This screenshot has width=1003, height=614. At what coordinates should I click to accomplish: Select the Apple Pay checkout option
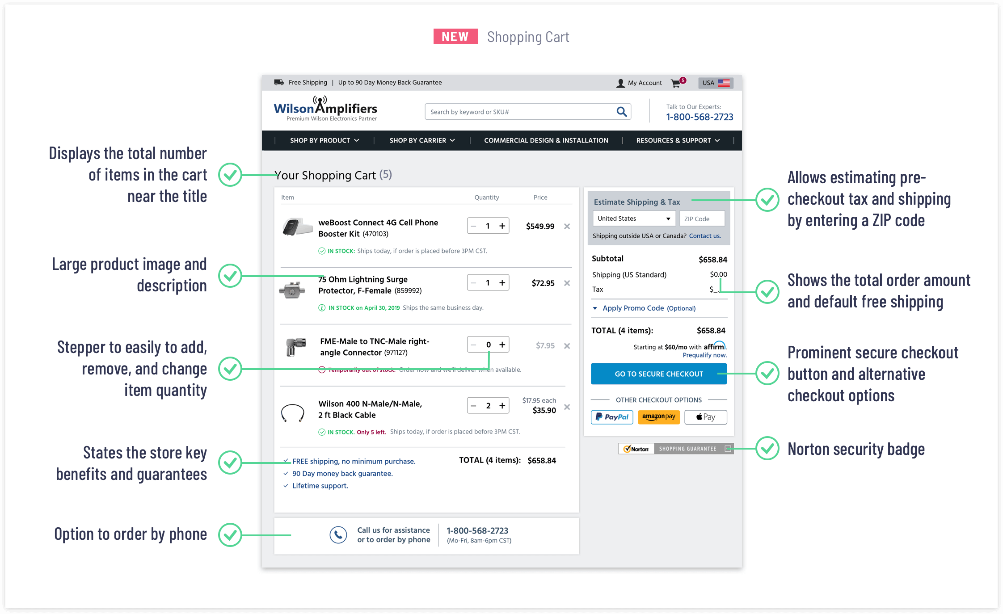tap(705, 417)
